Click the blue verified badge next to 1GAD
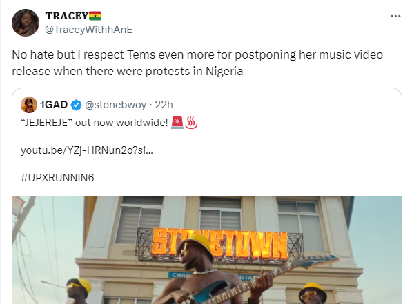The image size is (403, 304). (76, 105)
